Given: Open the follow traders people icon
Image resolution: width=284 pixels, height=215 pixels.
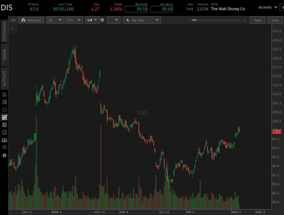Looking at the screenshot, I should tap(4, 140).
